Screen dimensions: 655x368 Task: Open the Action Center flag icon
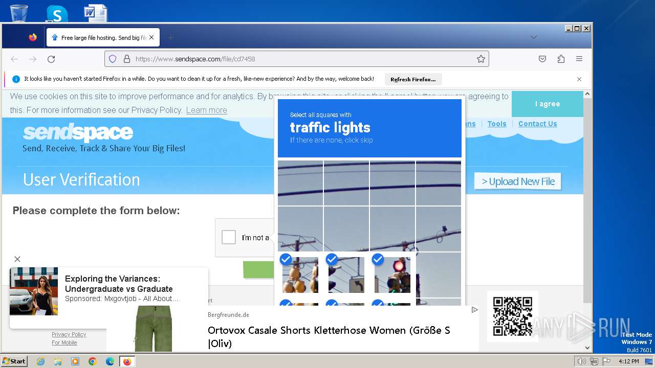[607, 361]
